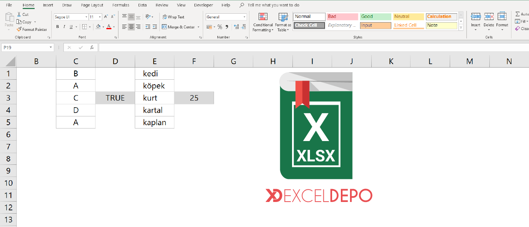Apply Comma style
Image resolution: width=529 pixels, height=227 pixels.
(227, 27)
